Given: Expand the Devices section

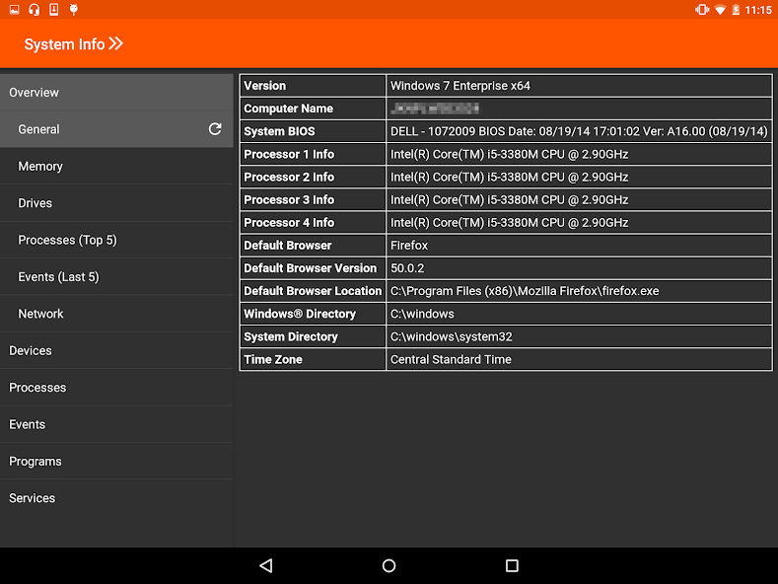Looking at the screenshot, I should point(116,351).
